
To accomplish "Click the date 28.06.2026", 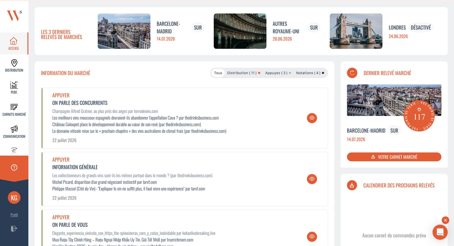I will point(282,39).
